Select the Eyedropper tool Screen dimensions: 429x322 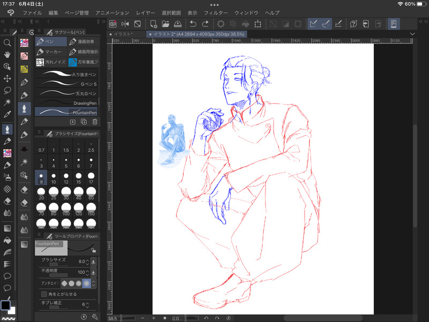(7, 114)
